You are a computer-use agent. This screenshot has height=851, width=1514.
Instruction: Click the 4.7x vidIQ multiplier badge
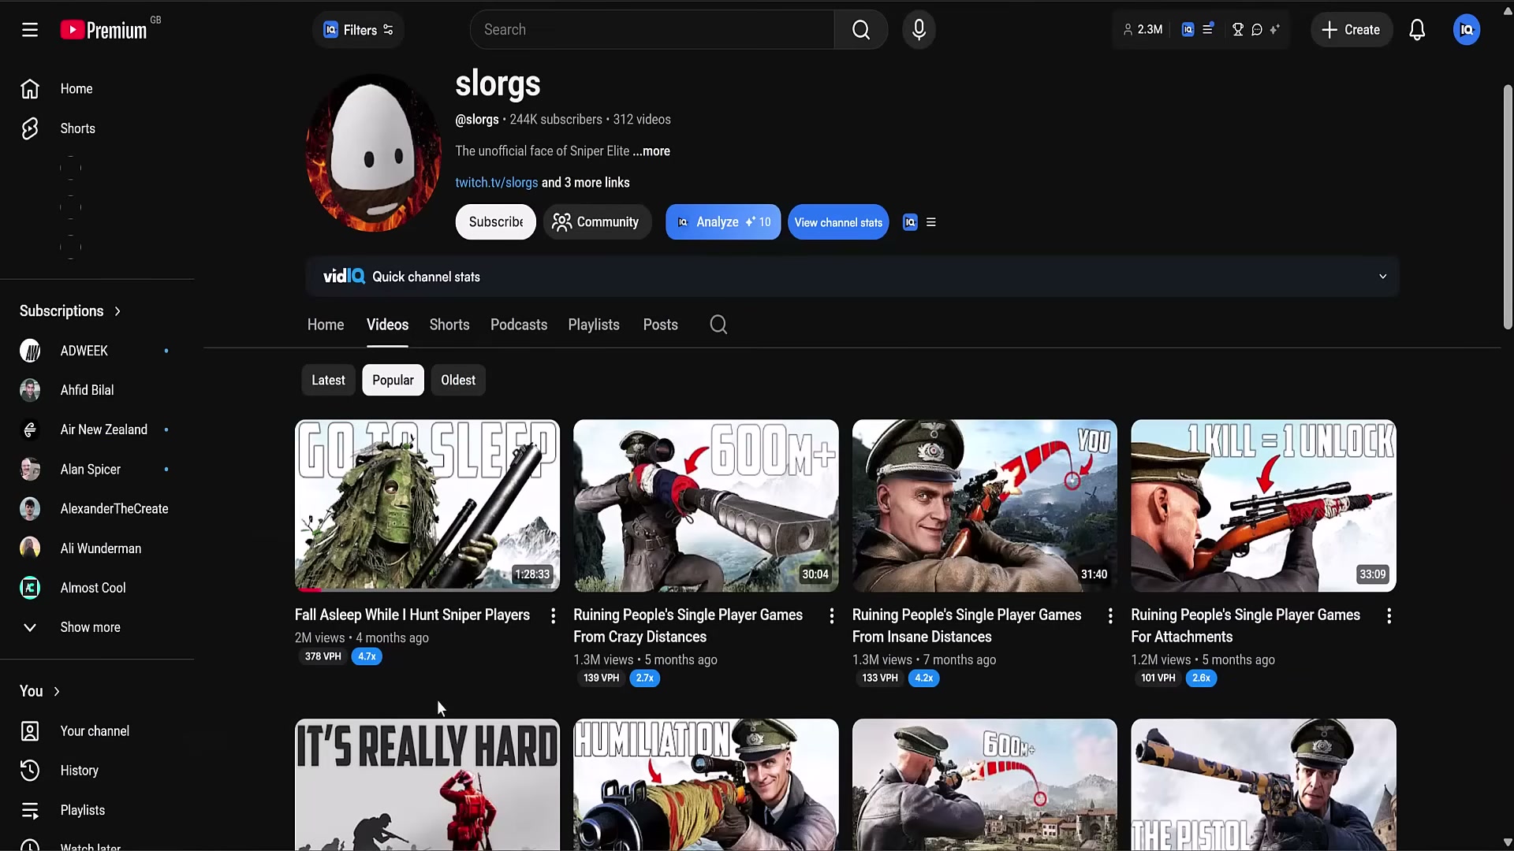[x=367, y=656]
